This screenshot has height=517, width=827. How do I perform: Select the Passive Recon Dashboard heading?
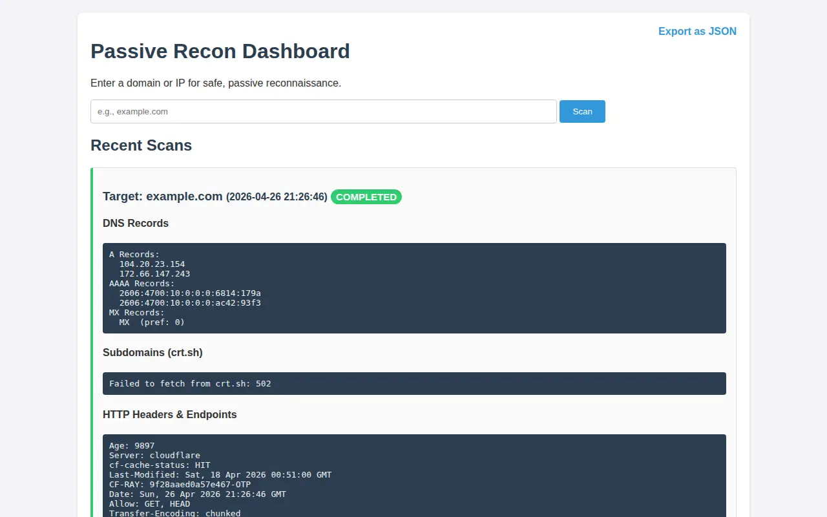point(220,51)
